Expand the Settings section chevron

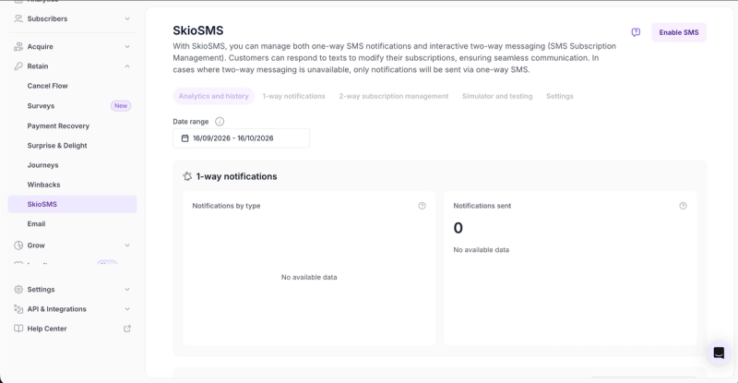pyautogui.click(x=127, y=289)
